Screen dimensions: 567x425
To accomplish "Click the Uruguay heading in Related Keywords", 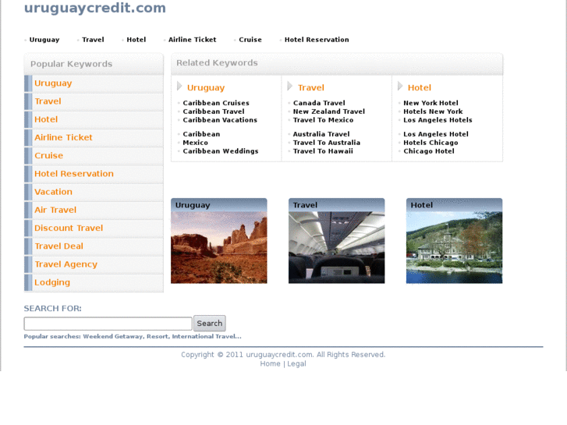I will click(206, 87).
